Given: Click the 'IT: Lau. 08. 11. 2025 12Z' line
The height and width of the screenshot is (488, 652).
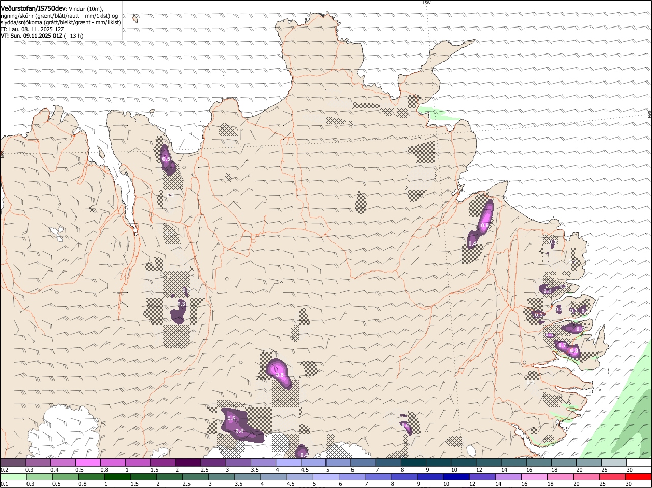Looking at the screenshot, I should [32, 29].
